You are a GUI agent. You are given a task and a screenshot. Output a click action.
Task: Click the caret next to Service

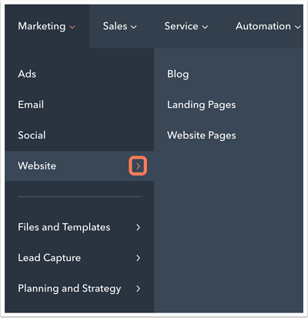click(x=205, y=27)
